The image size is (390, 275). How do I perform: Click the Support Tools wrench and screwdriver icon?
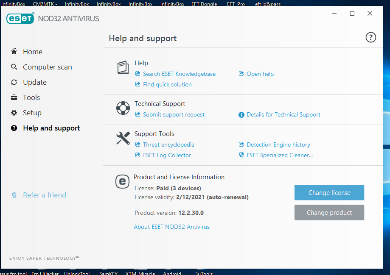pos(123,138)
